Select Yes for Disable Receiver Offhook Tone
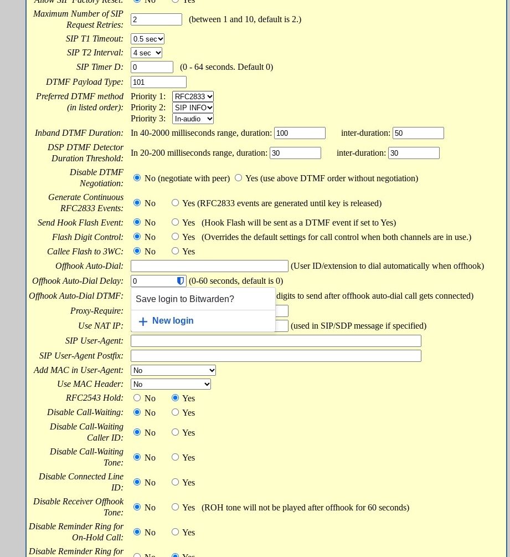 175,507
